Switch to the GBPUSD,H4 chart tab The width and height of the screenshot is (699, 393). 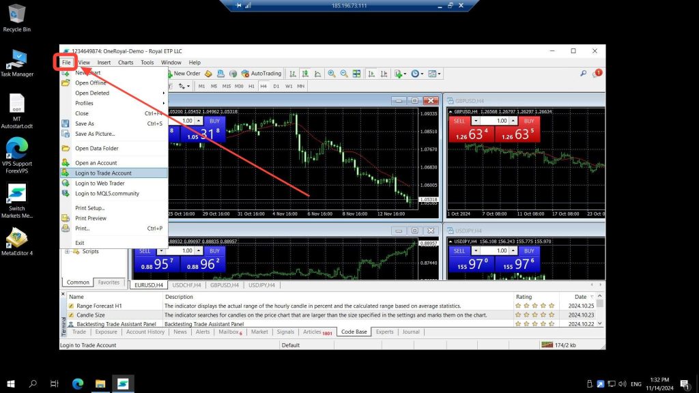pyautogui.click(x=224, y=285)
